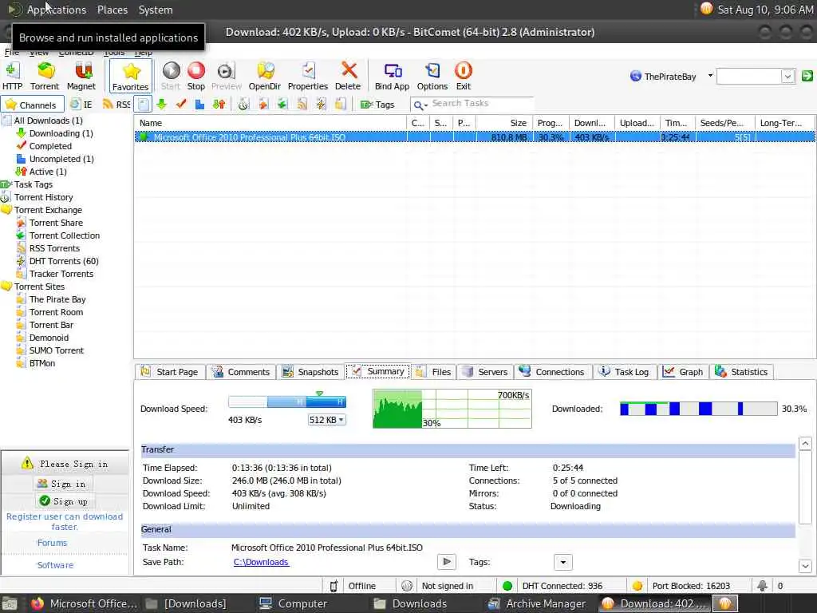The height and width of the screenshot is (613, 817).
Task: Open the Comments tab
Action: (x=241, y=372)
